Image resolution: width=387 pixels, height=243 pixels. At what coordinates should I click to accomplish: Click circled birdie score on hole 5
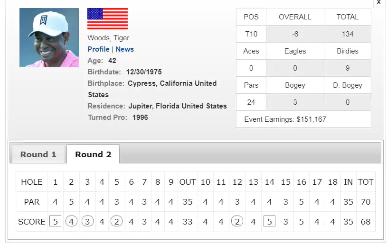[116, 221]
